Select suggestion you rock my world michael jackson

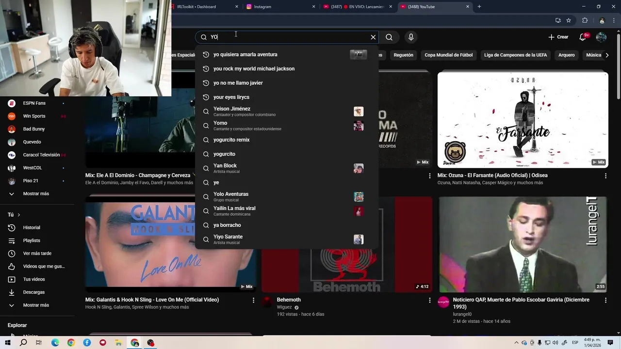(286, 68)
